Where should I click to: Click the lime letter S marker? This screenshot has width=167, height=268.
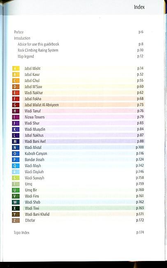(x=16, y=178)
